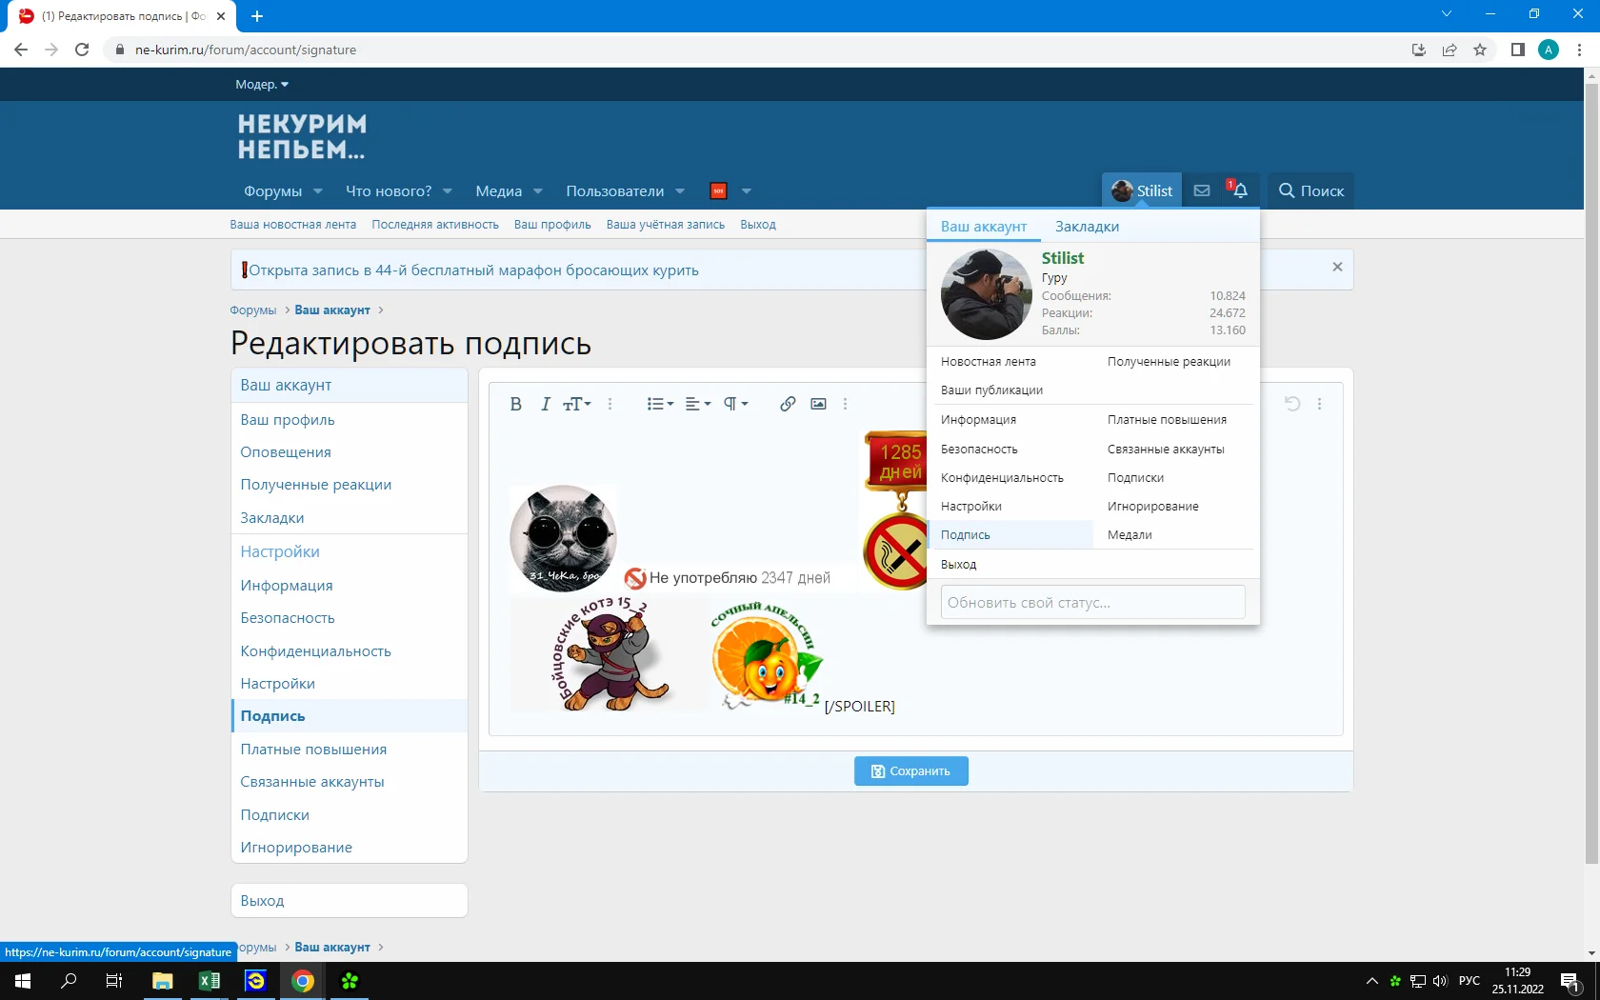Open Платные повышения in account popup
Screen dimensions: 1600x1000
click(x=1167, y=420)
